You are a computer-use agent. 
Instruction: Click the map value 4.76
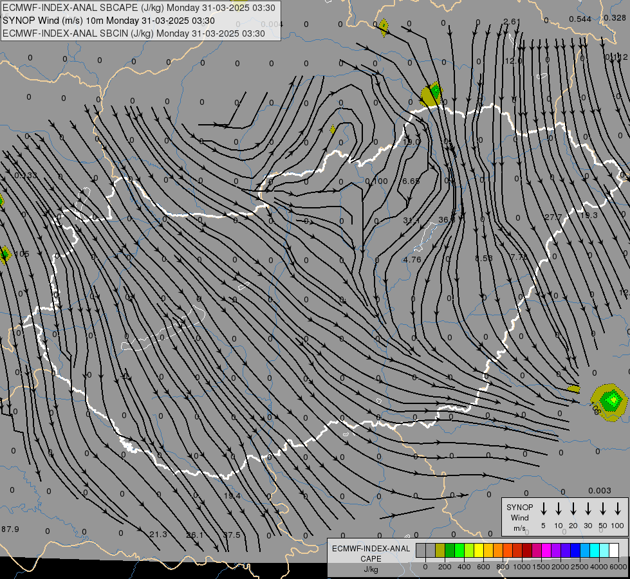click(412, 259)
